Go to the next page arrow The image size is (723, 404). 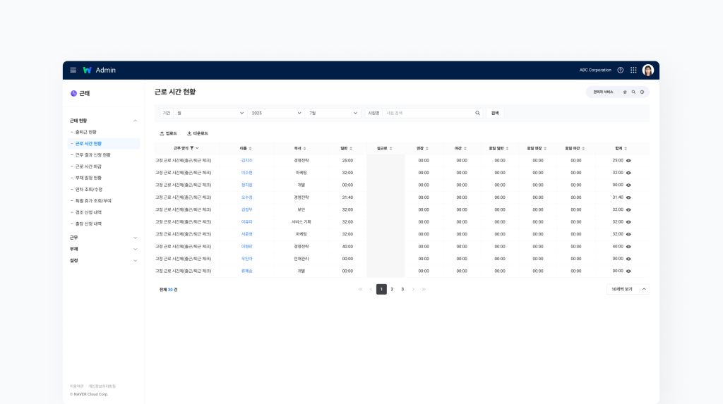pos(413,289)
